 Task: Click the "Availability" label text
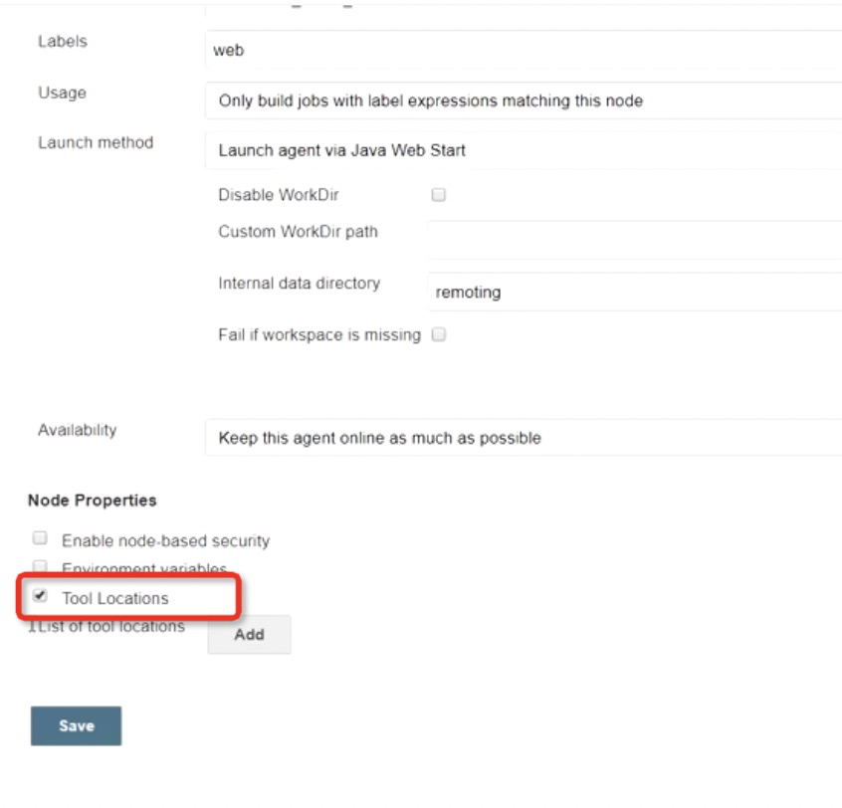(78, 430)
